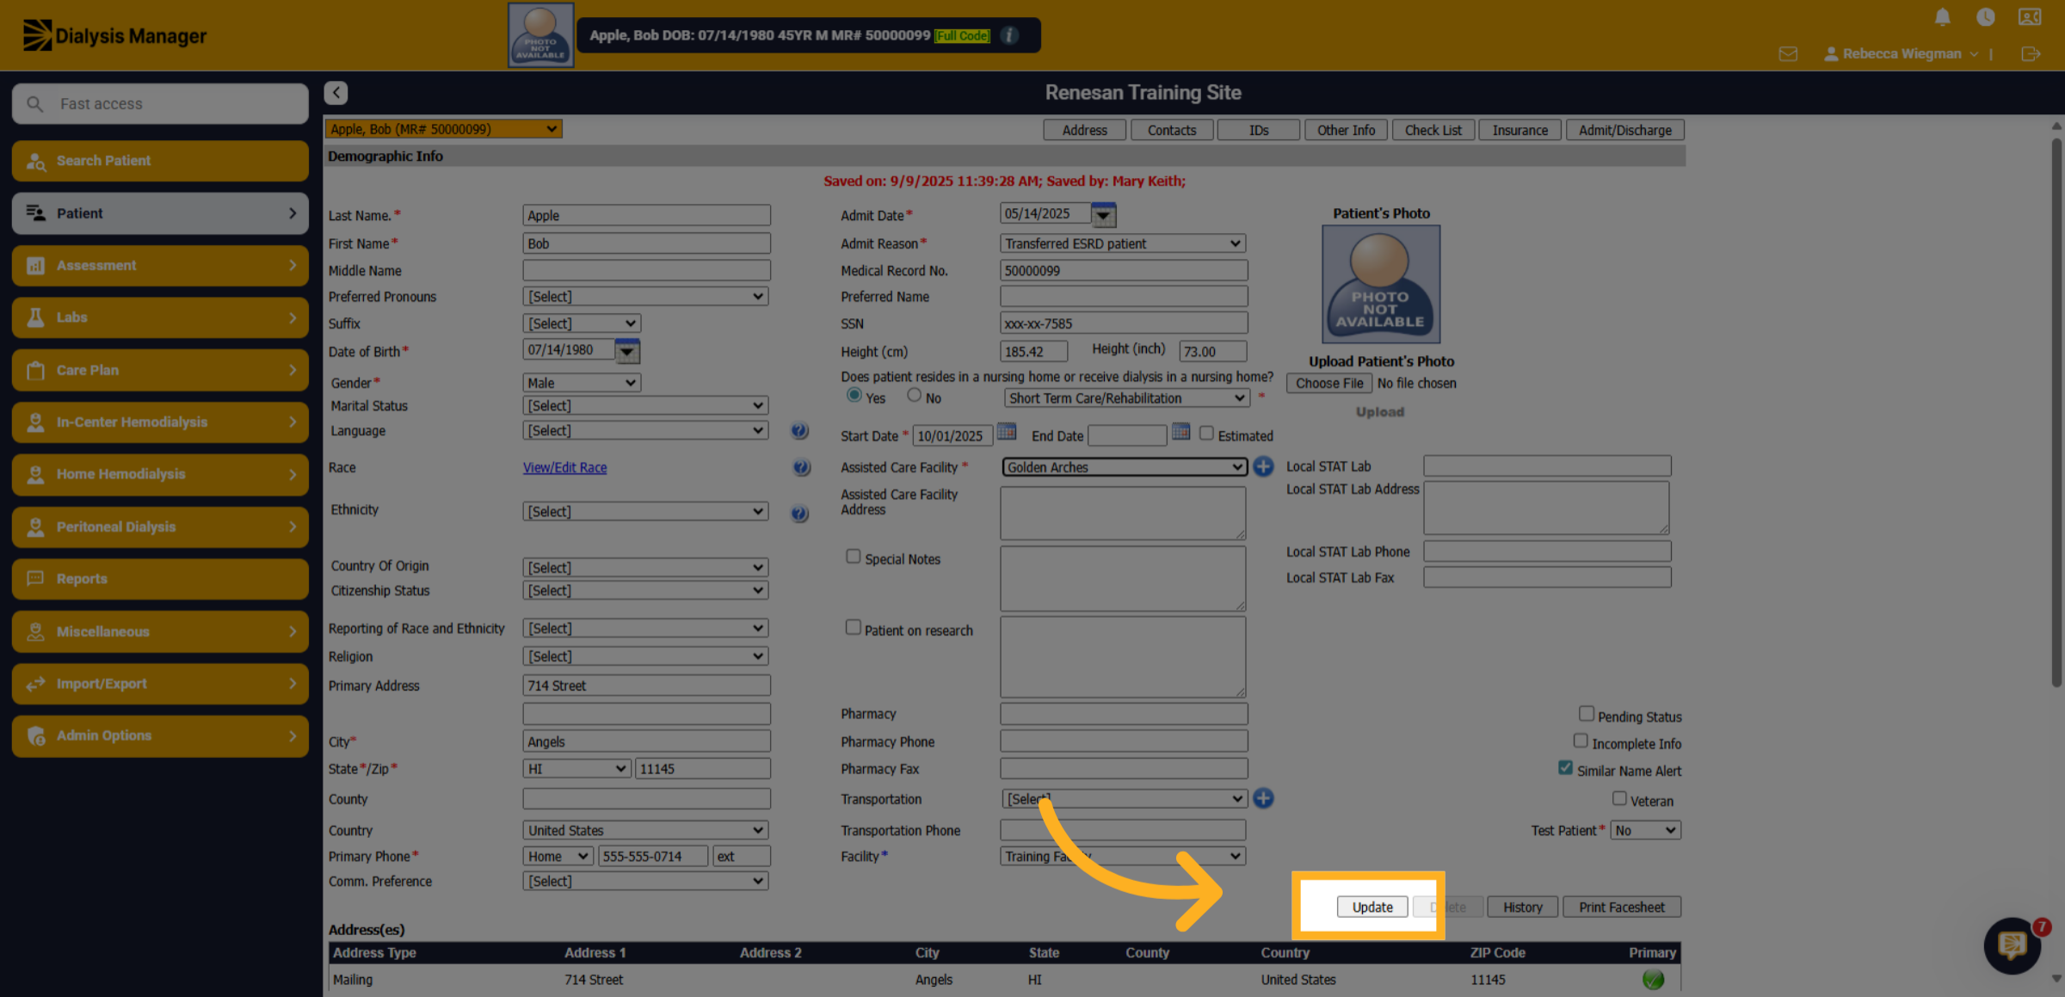This screenshot has height=997, width=2065.
Task: Enable the Special Notes checkbox
Action: coord(853,557)
